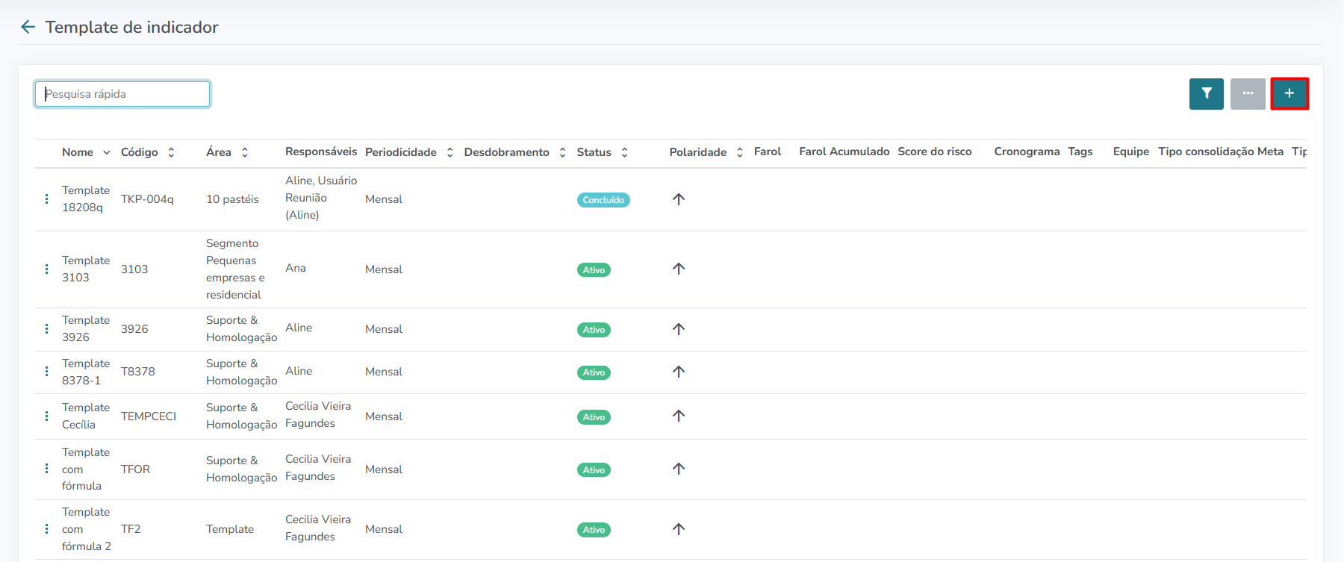
Task: Focus the Pesquisa rápida search field
Action: click(122, 94)
